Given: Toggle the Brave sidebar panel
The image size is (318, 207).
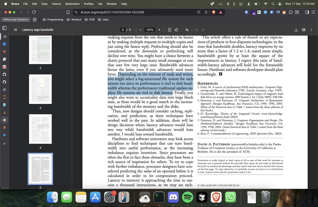Looking at the screenshot, I should tap(307, 12).
